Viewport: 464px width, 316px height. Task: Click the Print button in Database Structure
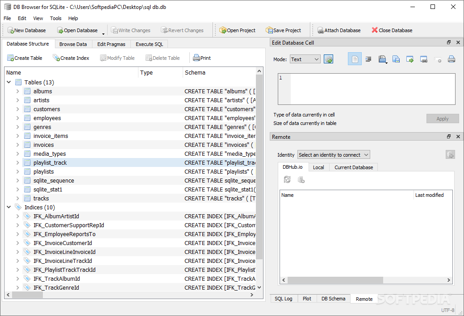tap(202, 58)
